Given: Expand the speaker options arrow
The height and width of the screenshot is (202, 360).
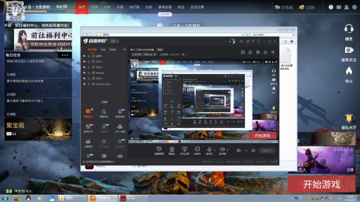Looking at the screenshot, I should coord(228,150).
